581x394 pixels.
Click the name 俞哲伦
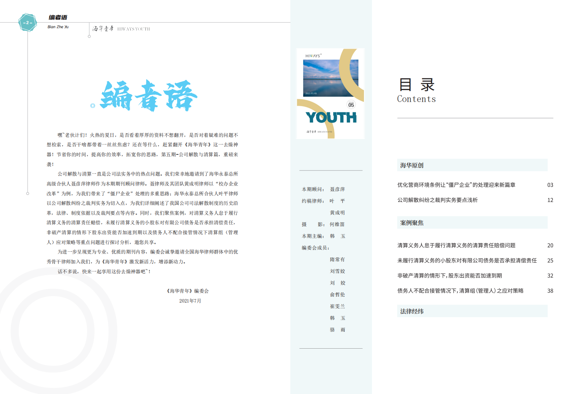point(338,294)
